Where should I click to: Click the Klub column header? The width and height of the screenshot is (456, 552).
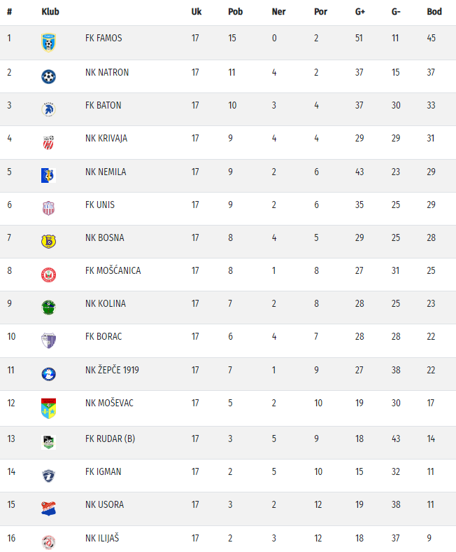tap(50, 12)
